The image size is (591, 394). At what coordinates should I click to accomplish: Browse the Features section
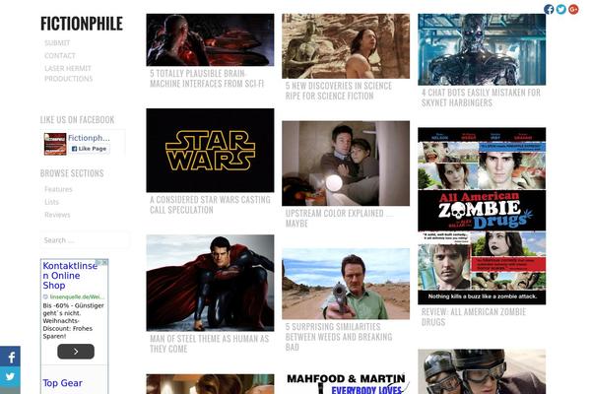(x=58, y=189)
